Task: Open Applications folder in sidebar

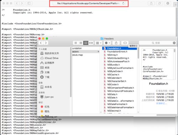Action: [x=47, y=63]
